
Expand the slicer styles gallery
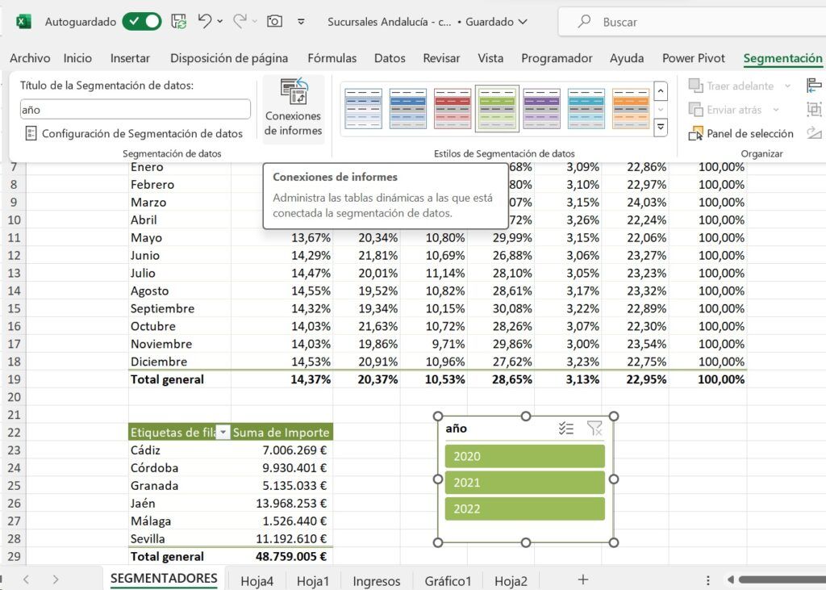[x=662, y=127]
